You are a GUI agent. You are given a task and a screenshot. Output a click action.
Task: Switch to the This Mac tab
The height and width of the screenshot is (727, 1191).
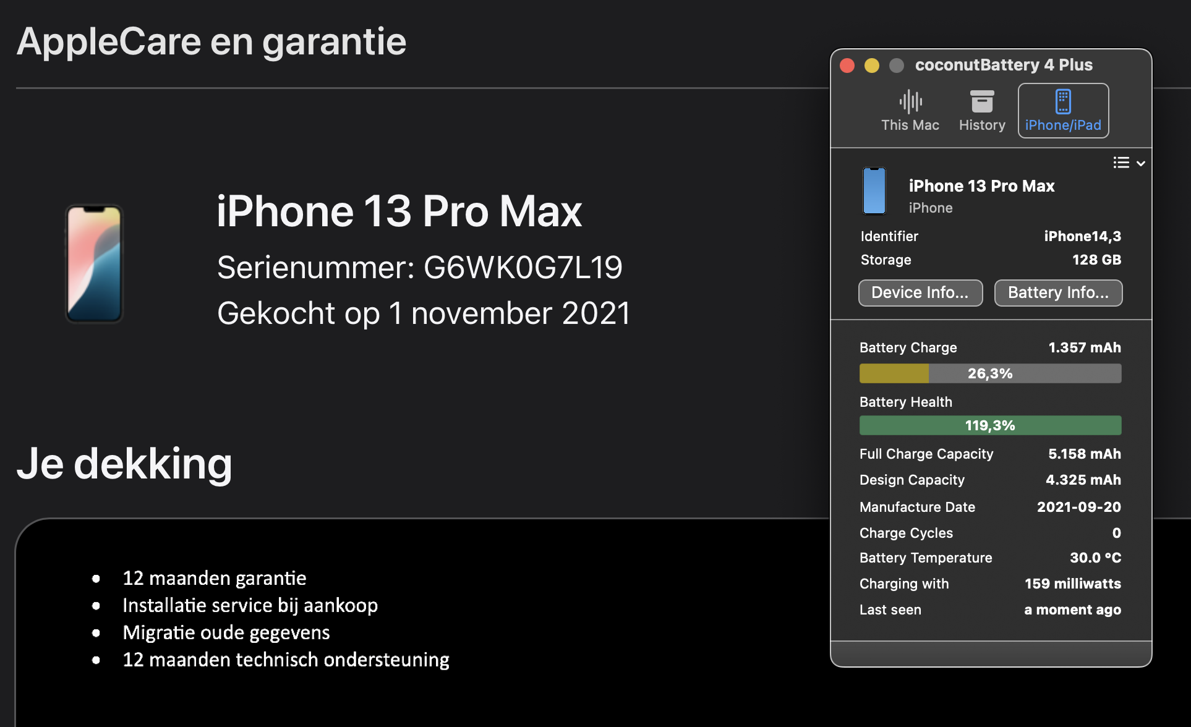point(910,125)
